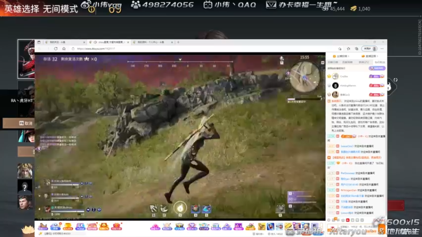Select the blonde crowned hero portrait

click(25, 171)
